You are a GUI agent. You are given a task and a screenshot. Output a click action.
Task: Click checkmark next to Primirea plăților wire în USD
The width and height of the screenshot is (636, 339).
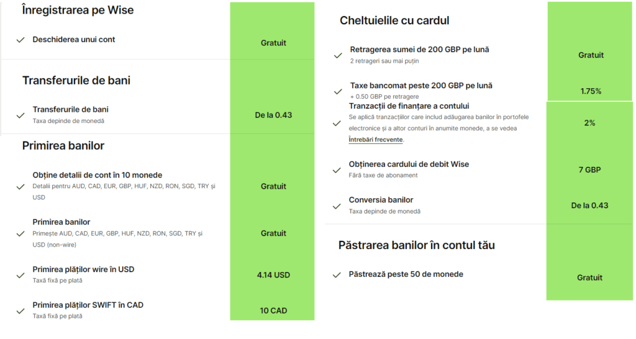(x=20, y=274)
